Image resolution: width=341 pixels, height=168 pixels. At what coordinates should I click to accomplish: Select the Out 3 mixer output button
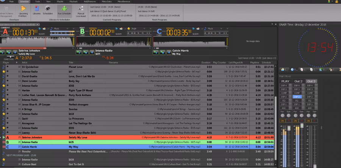(311, 81)
